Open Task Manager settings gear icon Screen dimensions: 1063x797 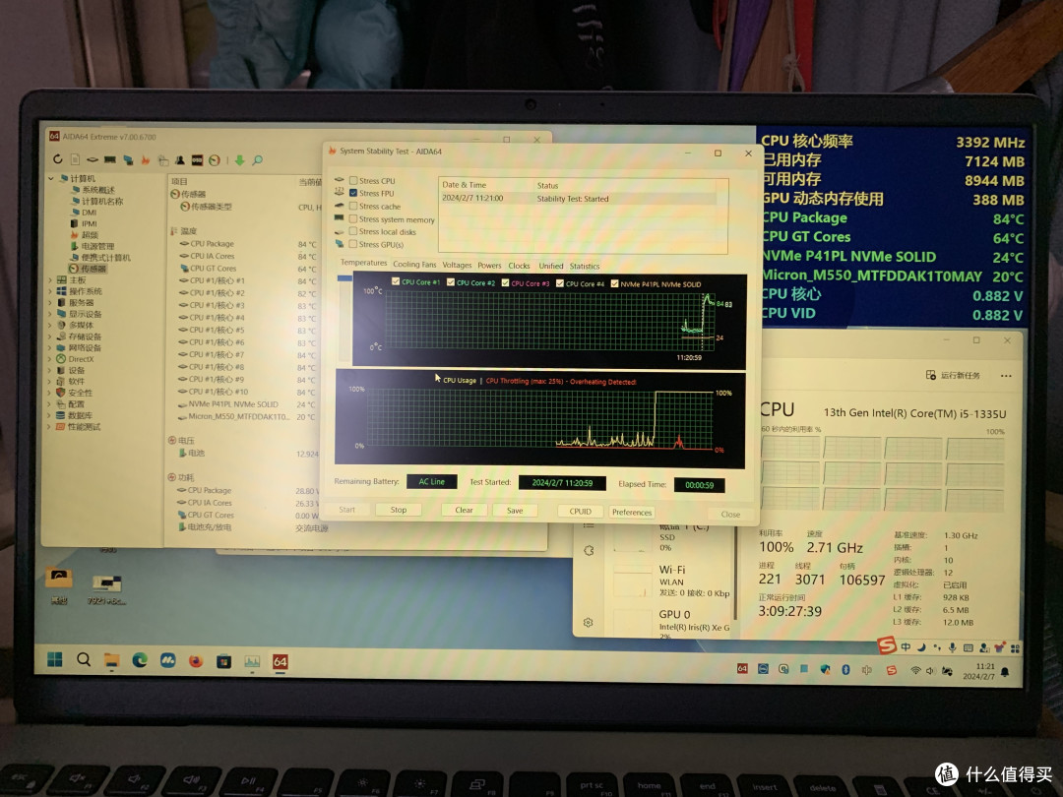(589, 622)
